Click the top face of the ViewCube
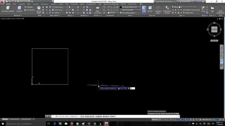The width and height of the screenshot is (225, 126). pos(214,29)
